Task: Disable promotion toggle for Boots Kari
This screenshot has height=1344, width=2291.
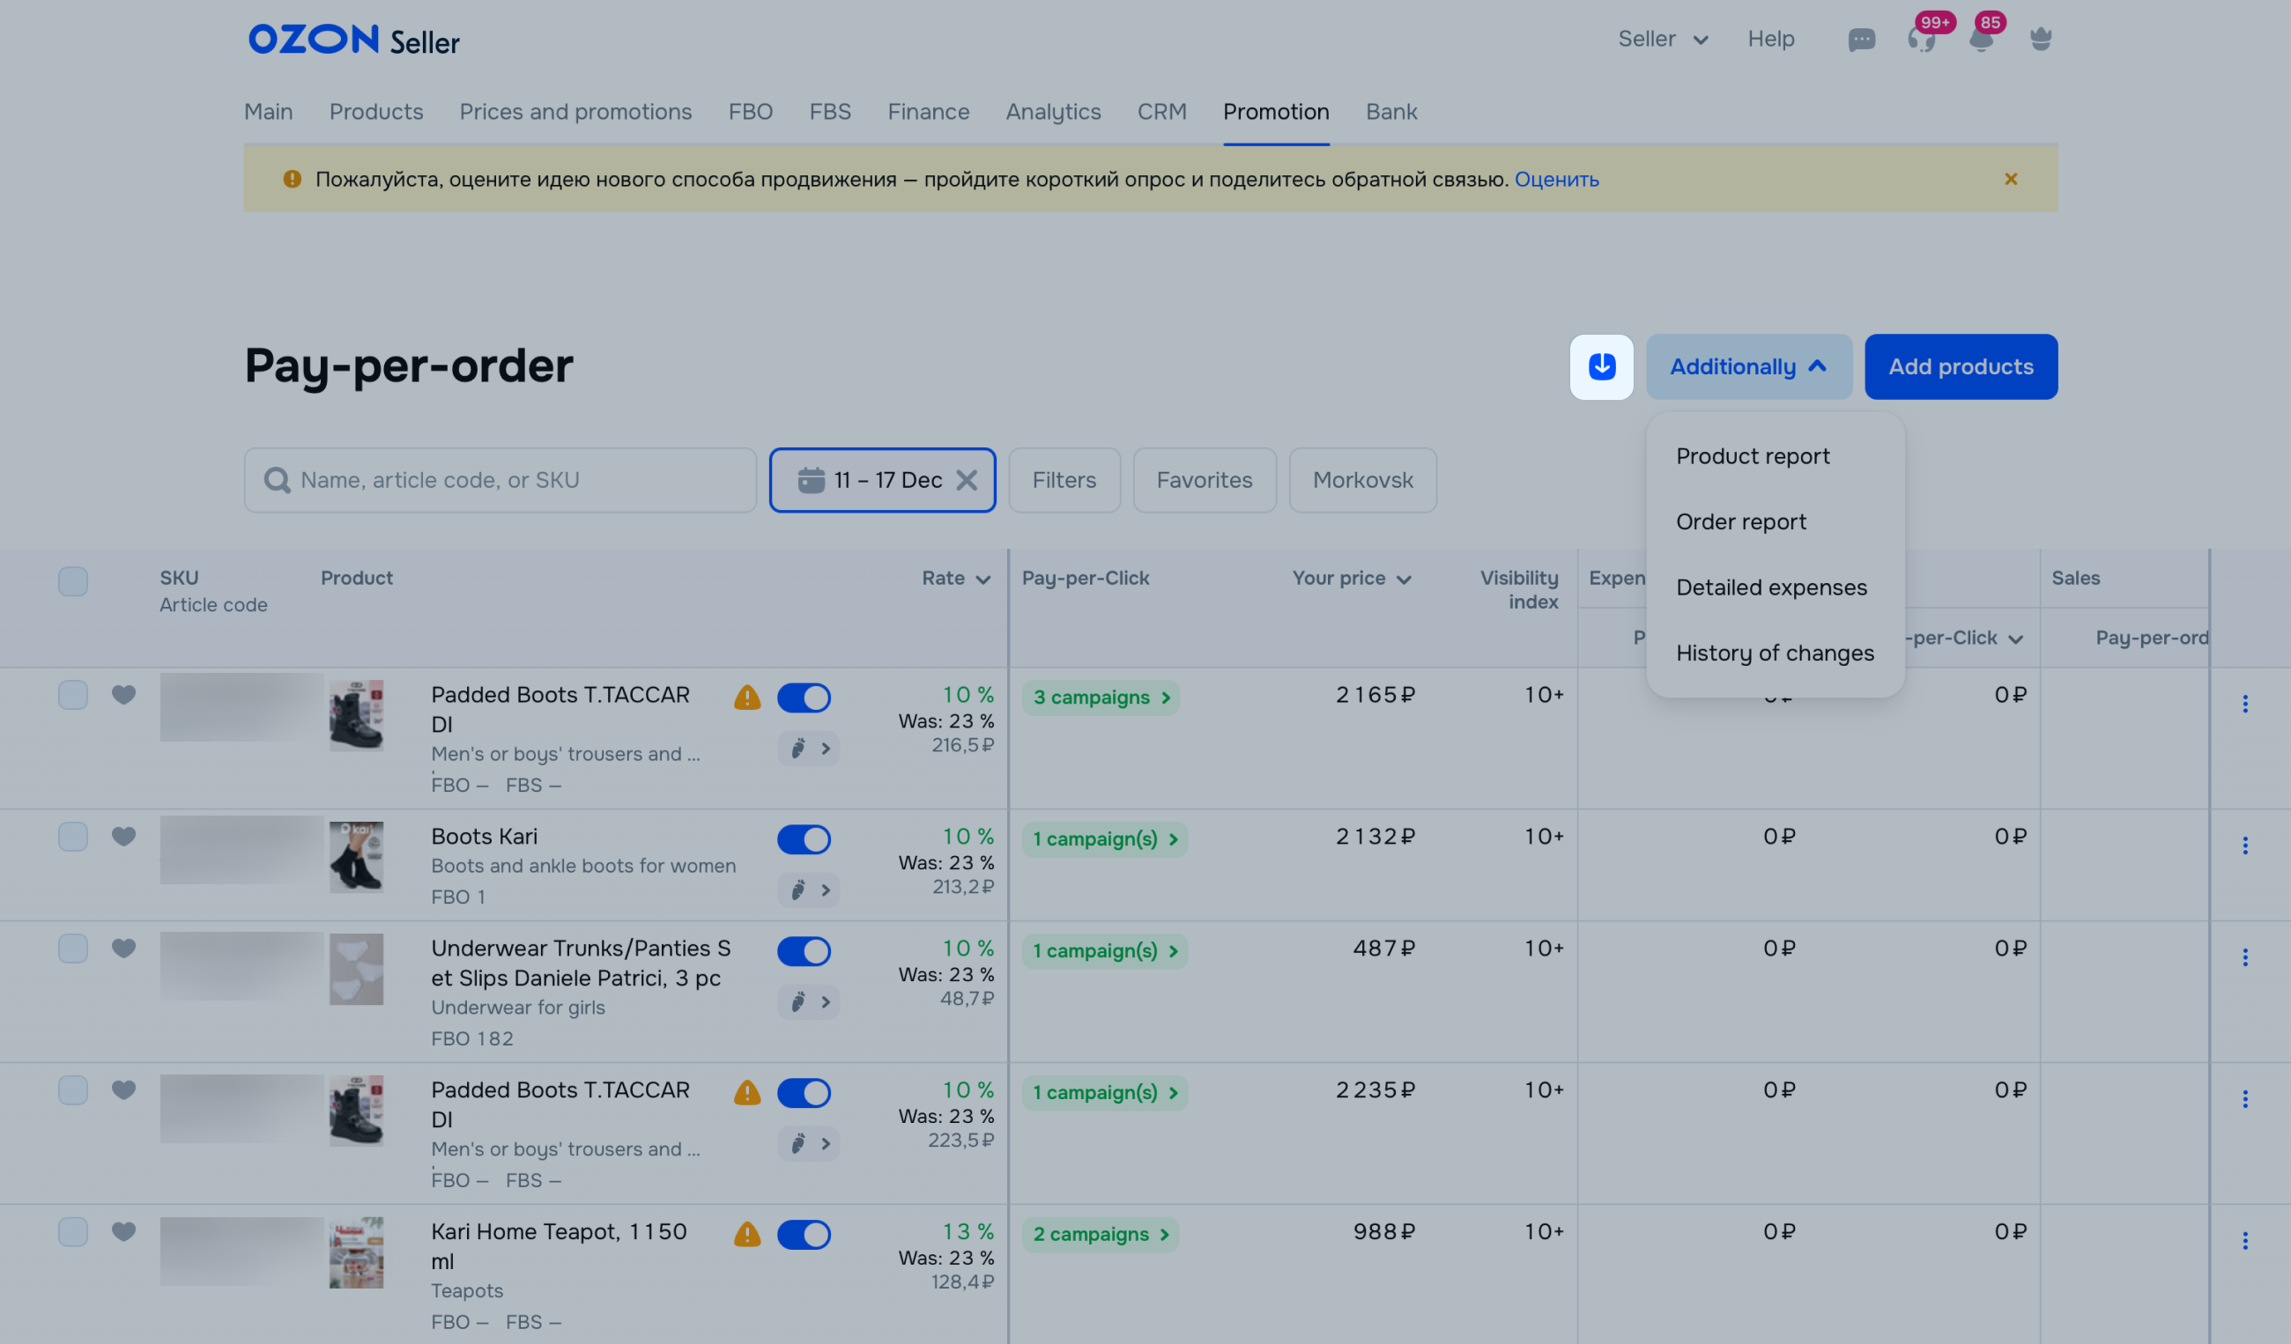Action: (x=804, y=838)
